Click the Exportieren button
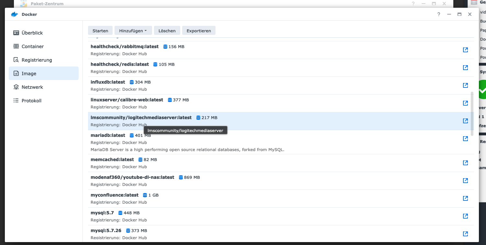This screenshot has height=245, width=486. tap(199, 31)
